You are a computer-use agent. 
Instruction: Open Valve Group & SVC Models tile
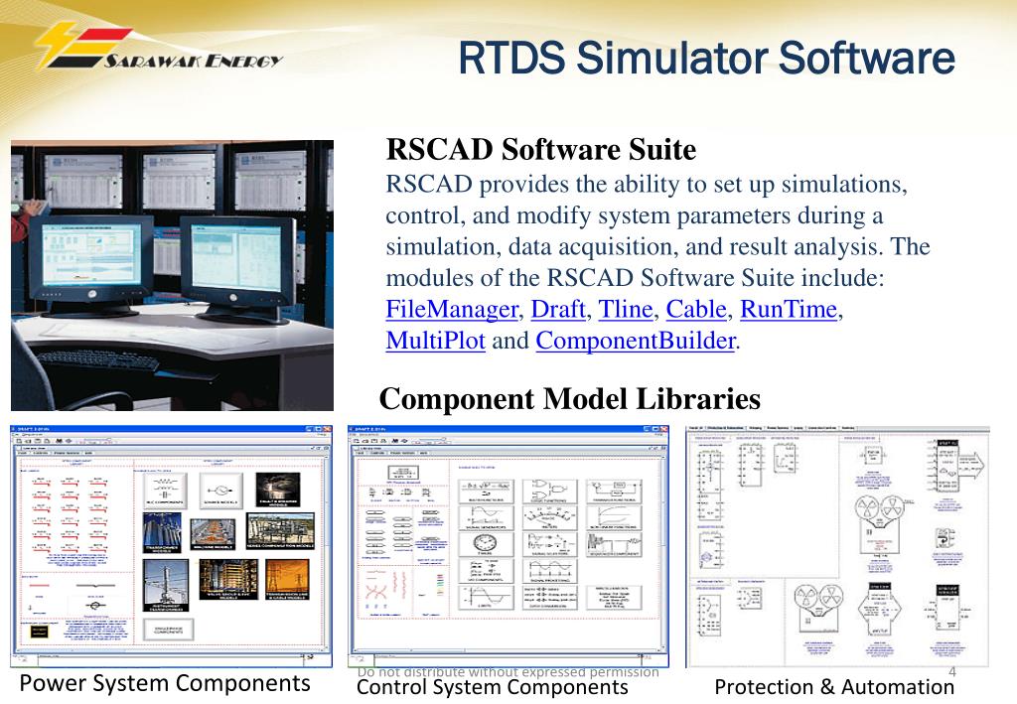227,580
